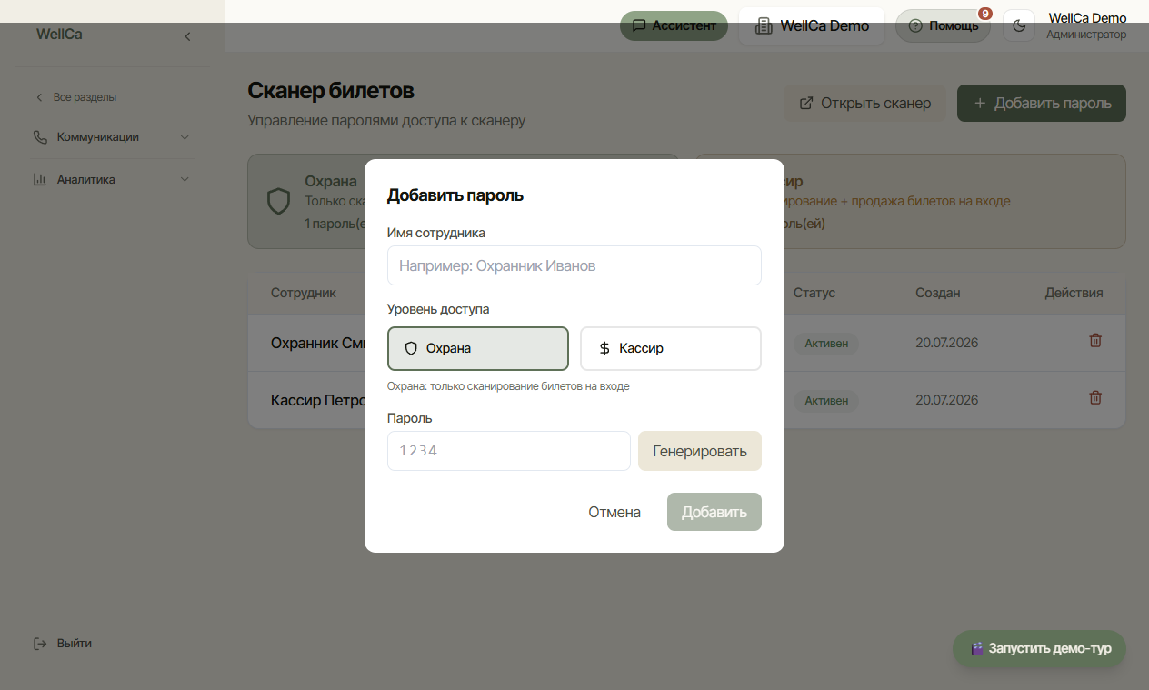Viewport: 1149px width, 690px height.
Task: Click the Кассир Петров employee name
Action: point(318,401)
